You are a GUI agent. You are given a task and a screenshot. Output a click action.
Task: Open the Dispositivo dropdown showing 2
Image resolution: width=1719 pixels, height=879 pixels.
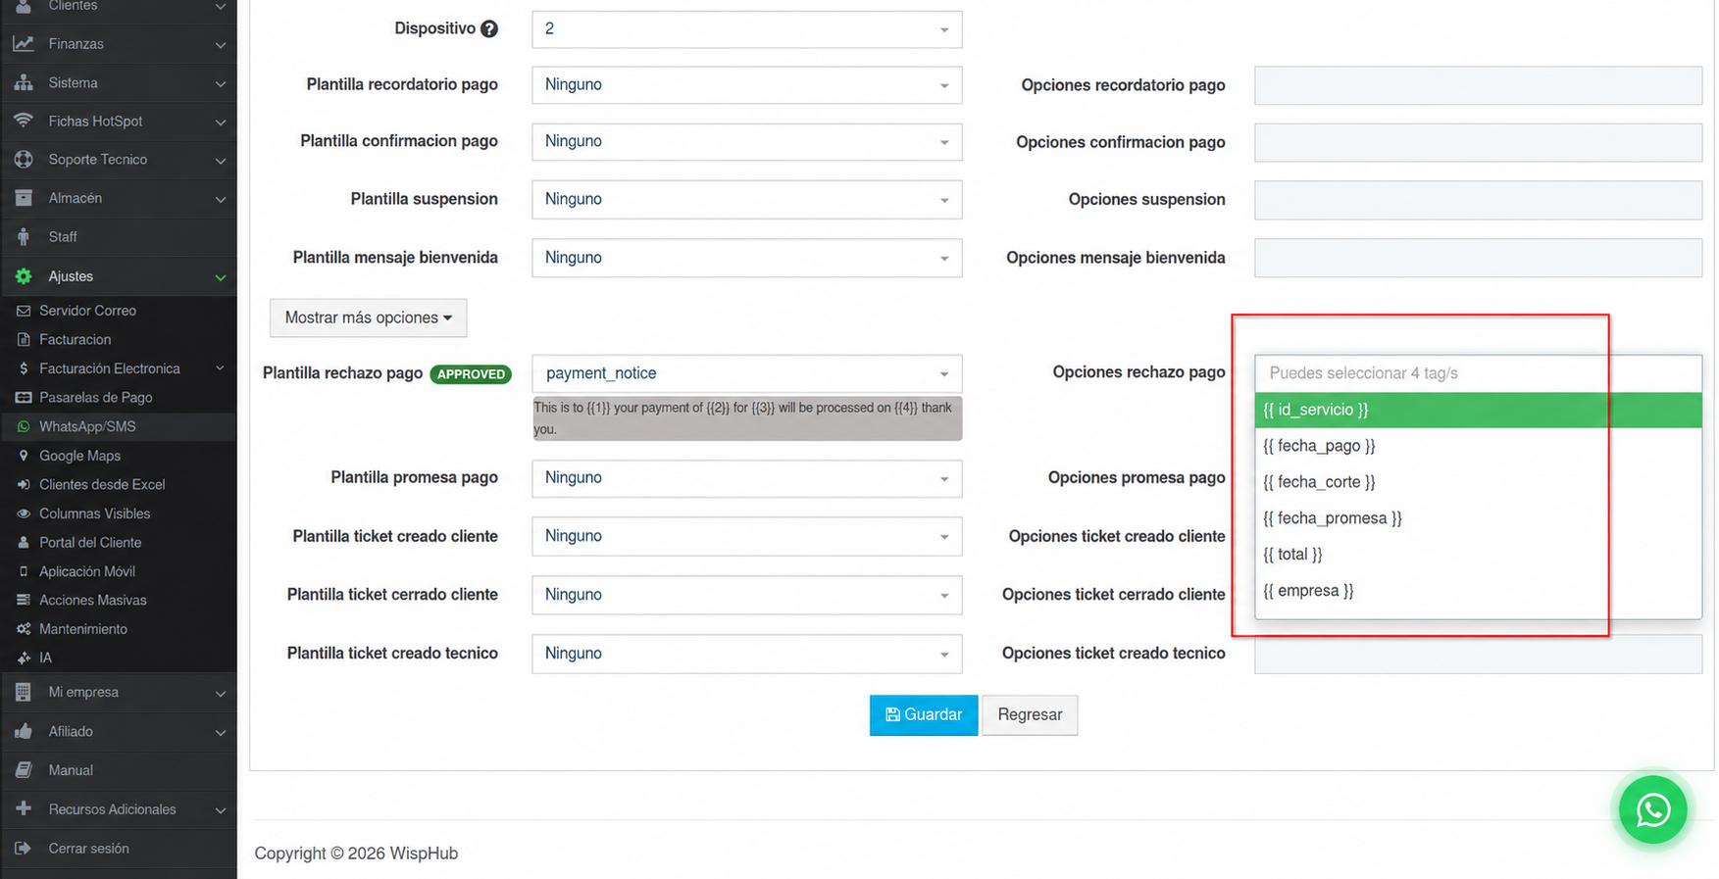pos(746,29)
